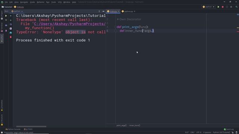Open the Tools menu
Screen dimensions: 239x134
(53, 2)
